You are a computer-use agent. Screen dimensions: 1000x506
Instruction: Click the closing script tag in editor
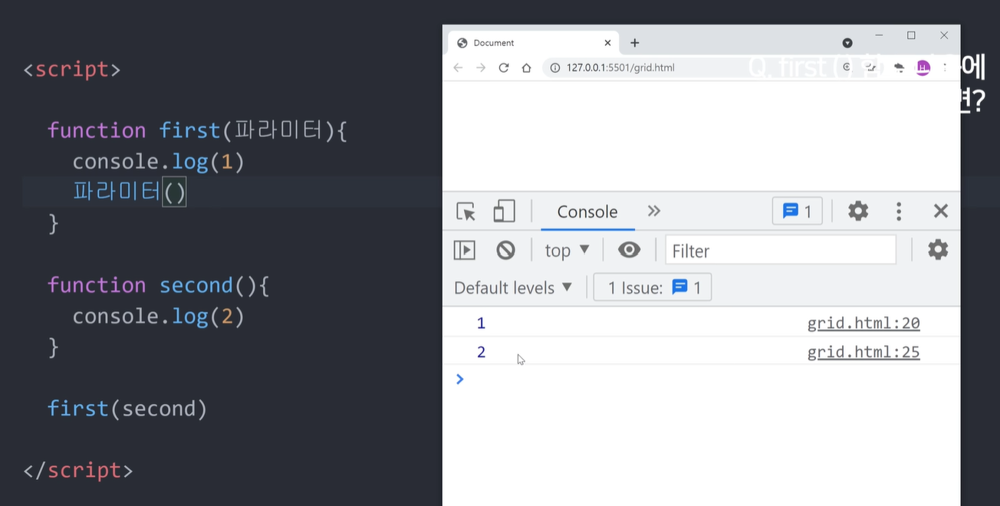pyautogui.click(x=78, y=470)
